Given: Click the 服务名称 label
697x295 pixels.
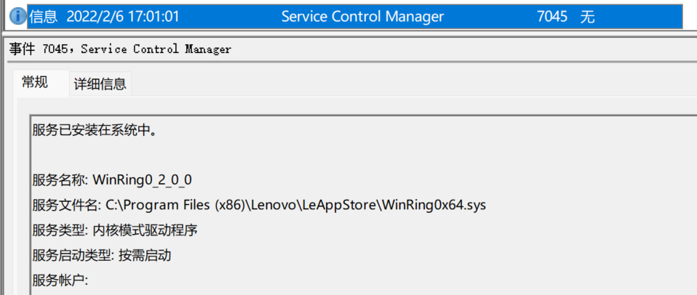Looking at the screenshot, I should pos(60,180).
